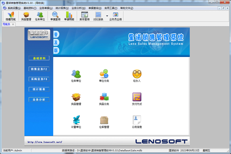The width and height of the screenshot is (231, 154).
Task: Select 销售业务F2 in the left sidebar
Action: 39,69
